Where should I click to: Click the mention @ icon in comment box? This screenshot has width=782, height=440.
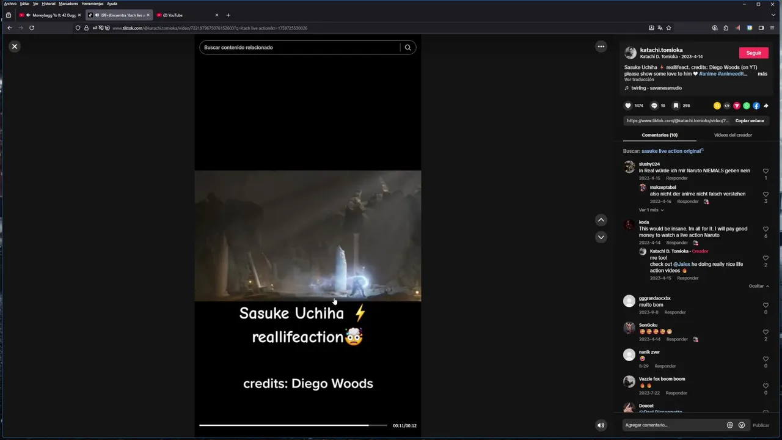729,425
